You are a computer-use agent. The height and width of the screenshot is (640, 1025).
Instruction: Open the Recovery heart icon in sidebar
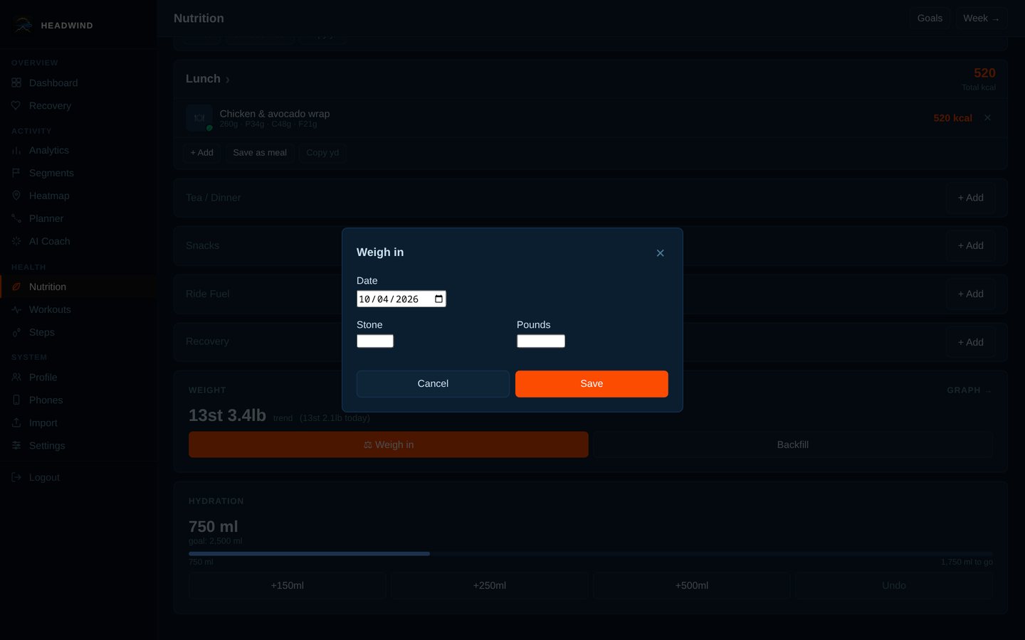point(16,105)
